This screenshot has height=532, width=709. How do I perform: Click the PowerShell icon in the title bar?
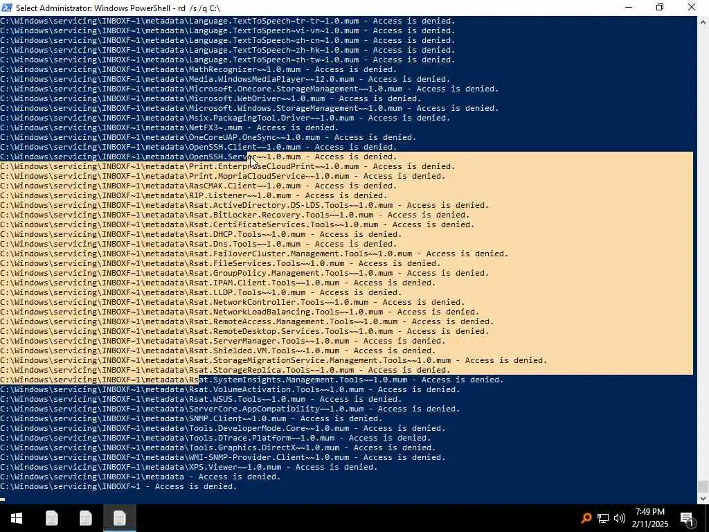click(7, 8)
